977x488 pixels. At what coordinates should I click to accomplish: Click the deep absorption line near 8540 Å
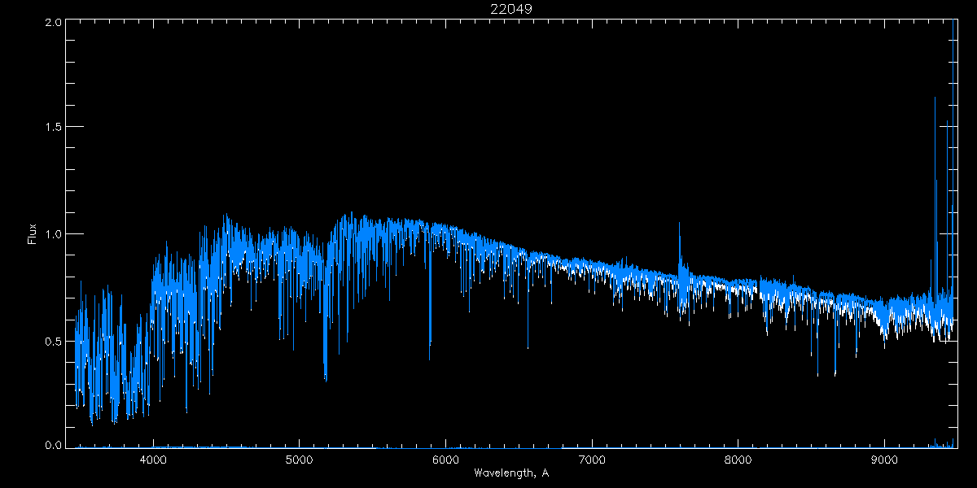pos(817,374)
